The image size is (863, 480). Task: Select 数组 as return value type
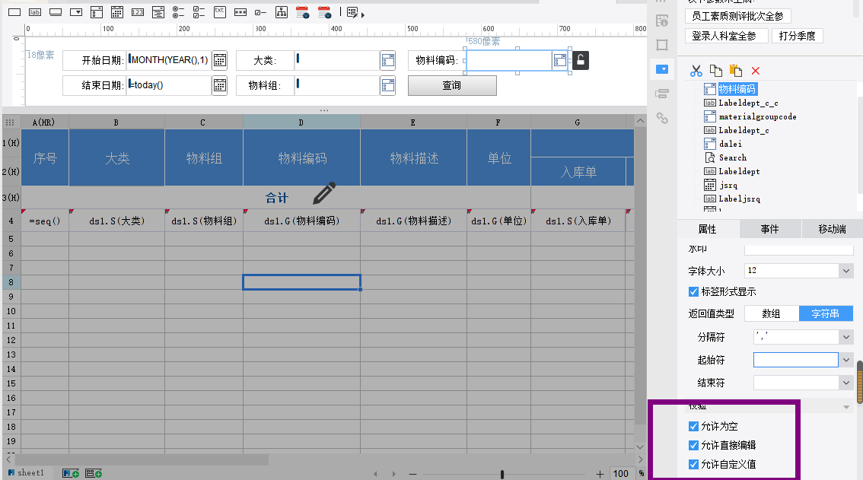coord(771,314)
